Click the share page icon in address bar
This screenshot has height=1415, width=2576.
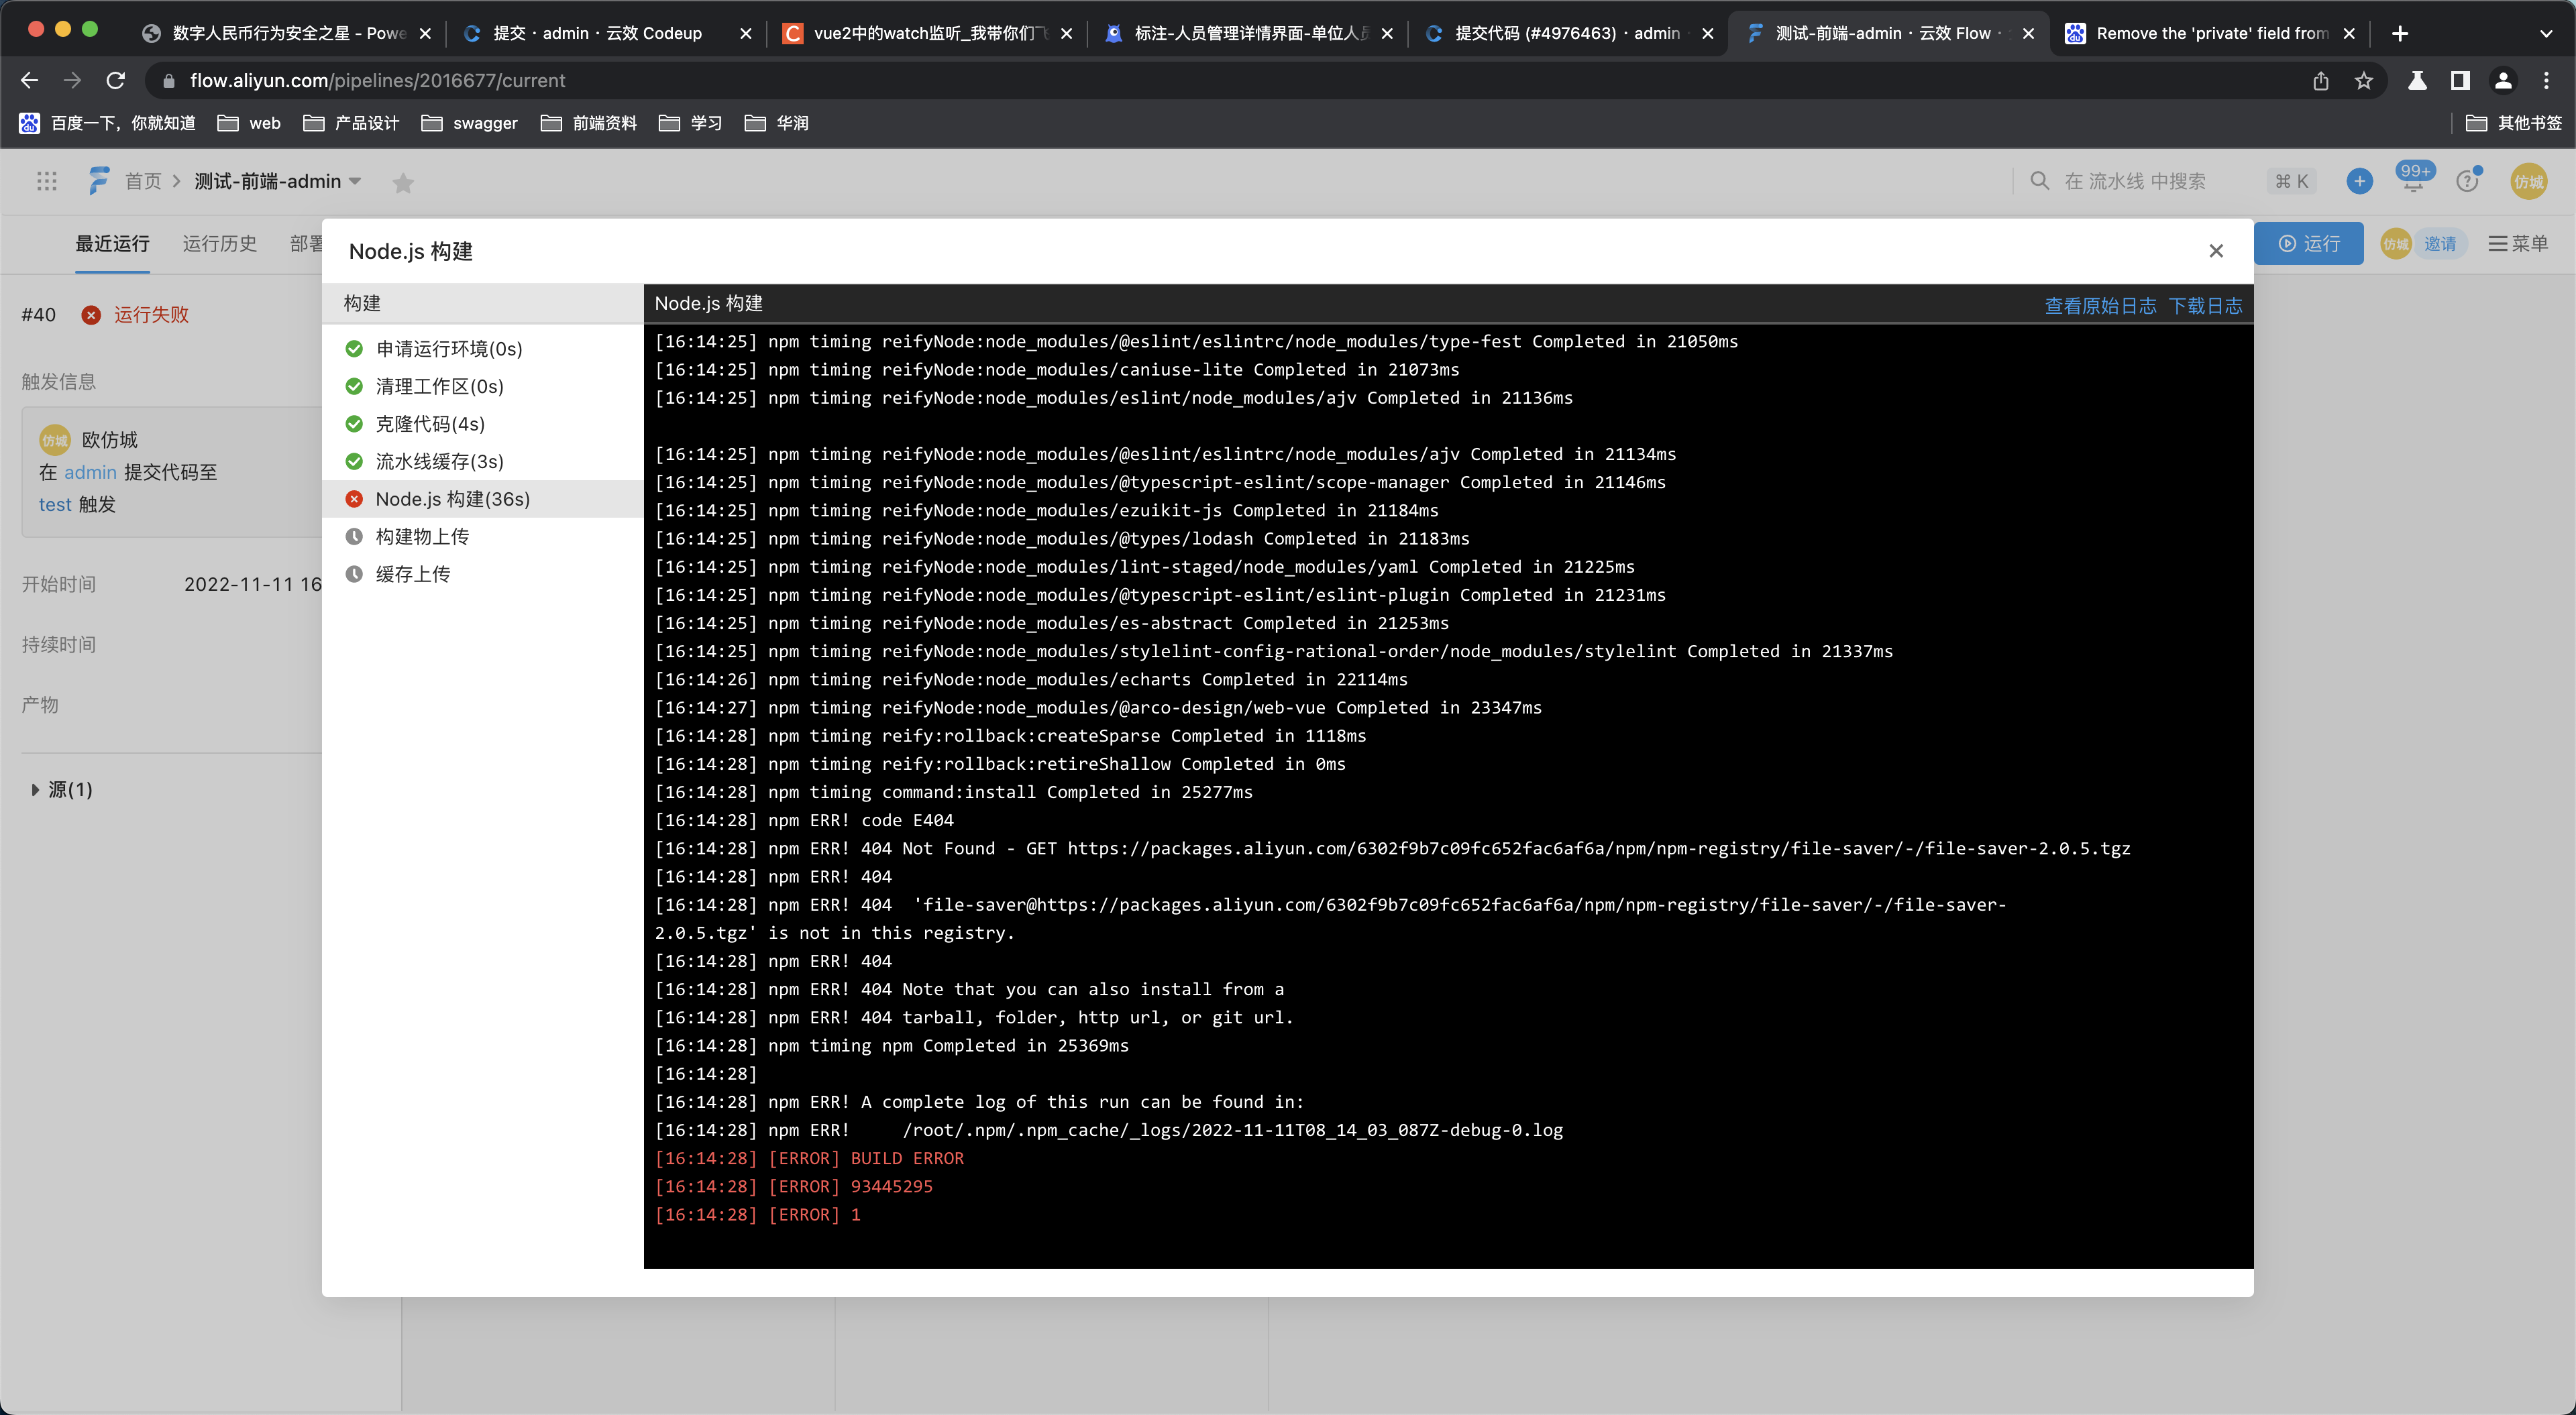pyautogui.click(x=2320, y=80)
